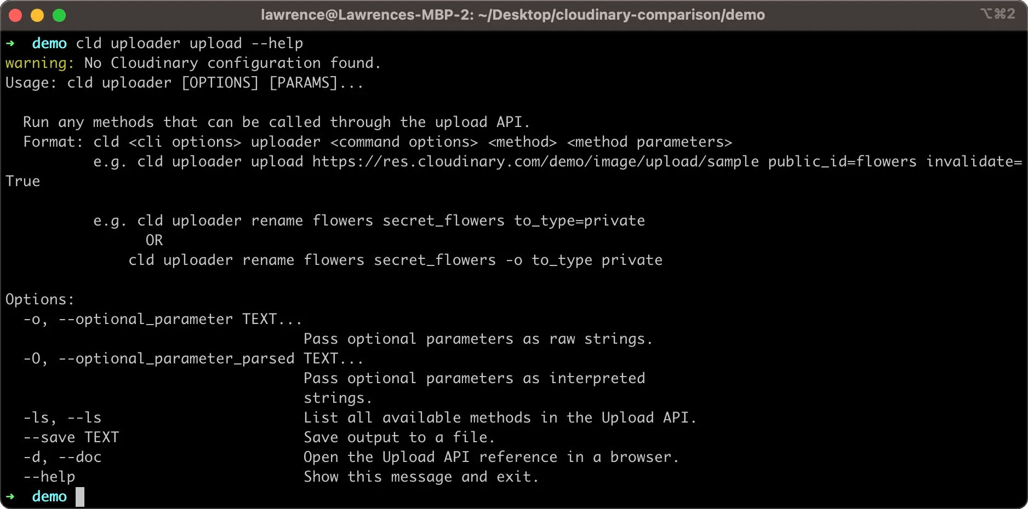1028x509 pixels.
Task: Click the --help option entry
Action: 49,477
